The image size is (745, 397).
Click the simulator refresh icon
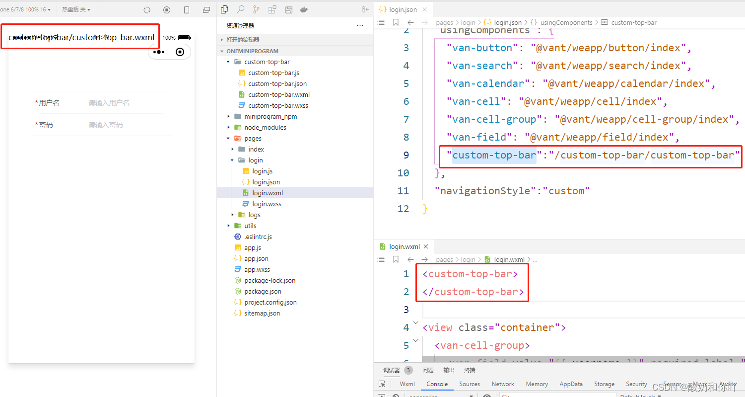(x=147, y=10)
